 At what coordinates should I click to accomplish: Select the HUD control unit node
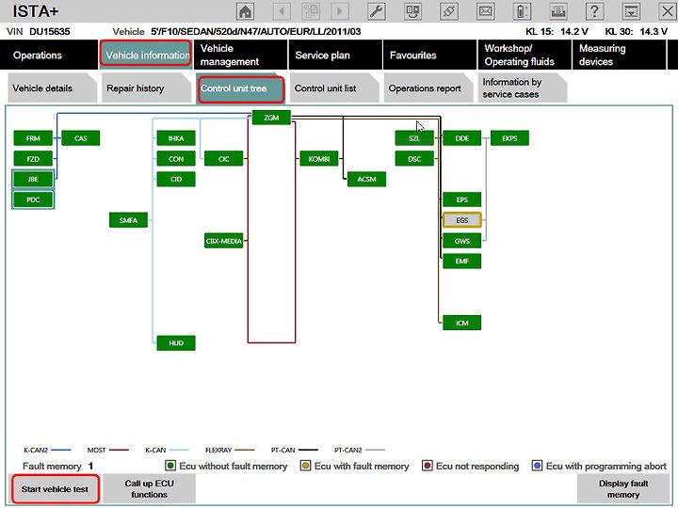click(176, 343)
